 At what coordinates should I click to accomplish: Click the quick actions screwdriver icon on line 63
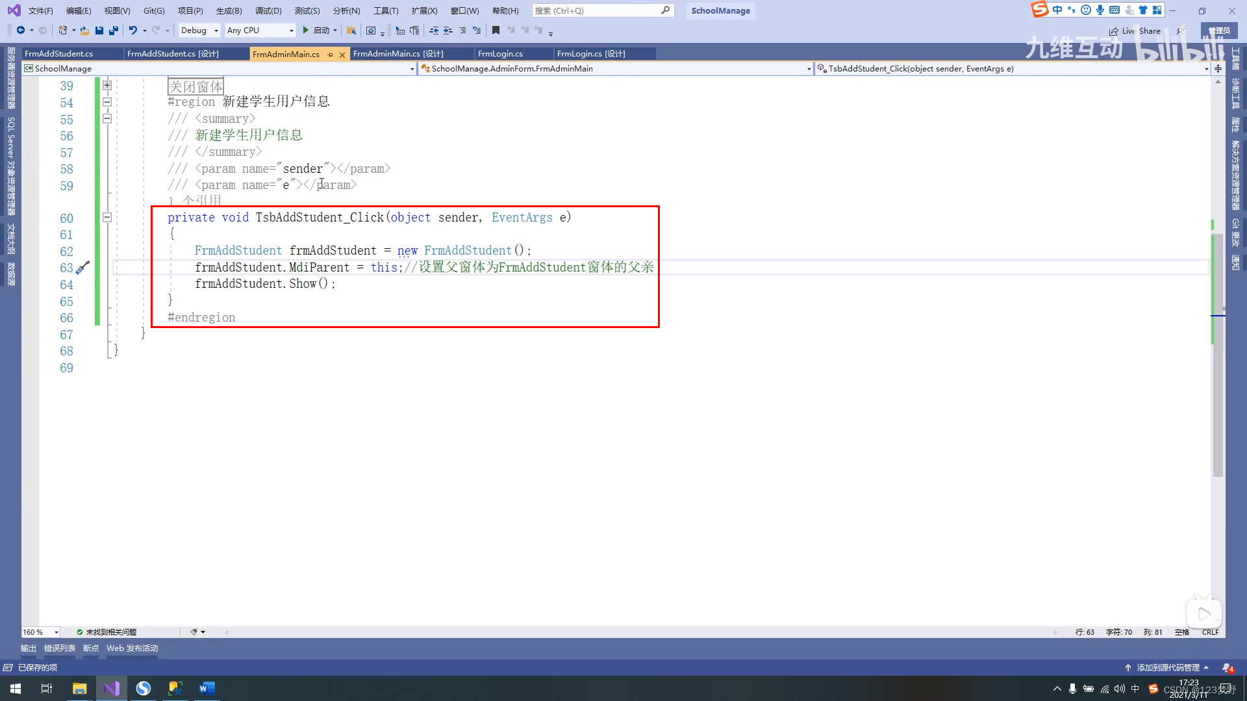tap(82, 268)
